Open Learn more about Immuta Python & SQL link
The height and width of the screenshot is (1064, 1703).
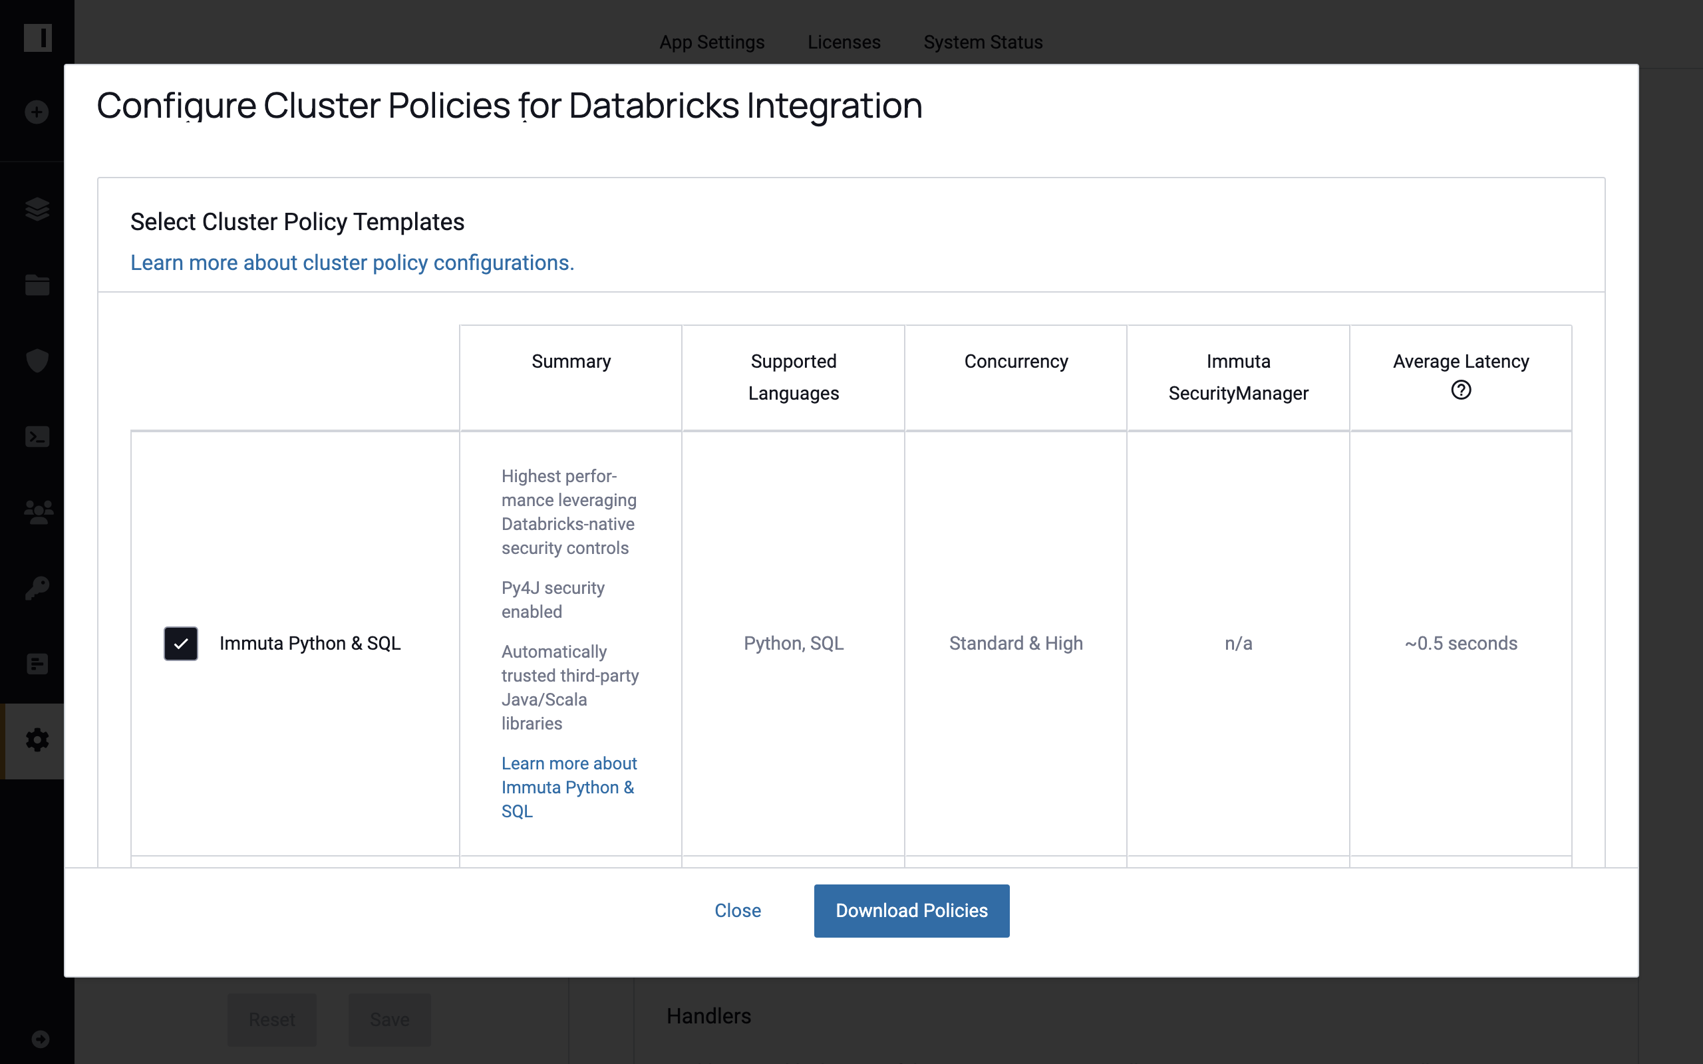[x=569, y=787]
